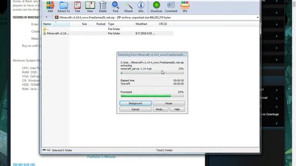The image size is (296, 166).
Task: Launch the Wizard tool
Action: (128, 7)
